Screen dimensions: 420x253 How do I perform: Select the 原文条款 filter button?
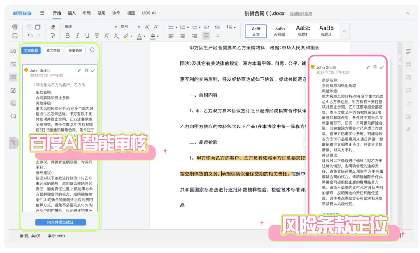pyautogui.click(x=53, y=50)
